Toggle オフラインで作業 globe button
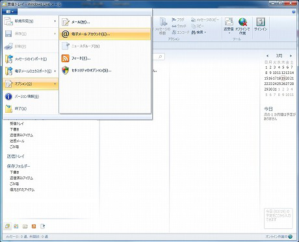Image resolution: width=299 pixels, height=242 pixels. 242,26
